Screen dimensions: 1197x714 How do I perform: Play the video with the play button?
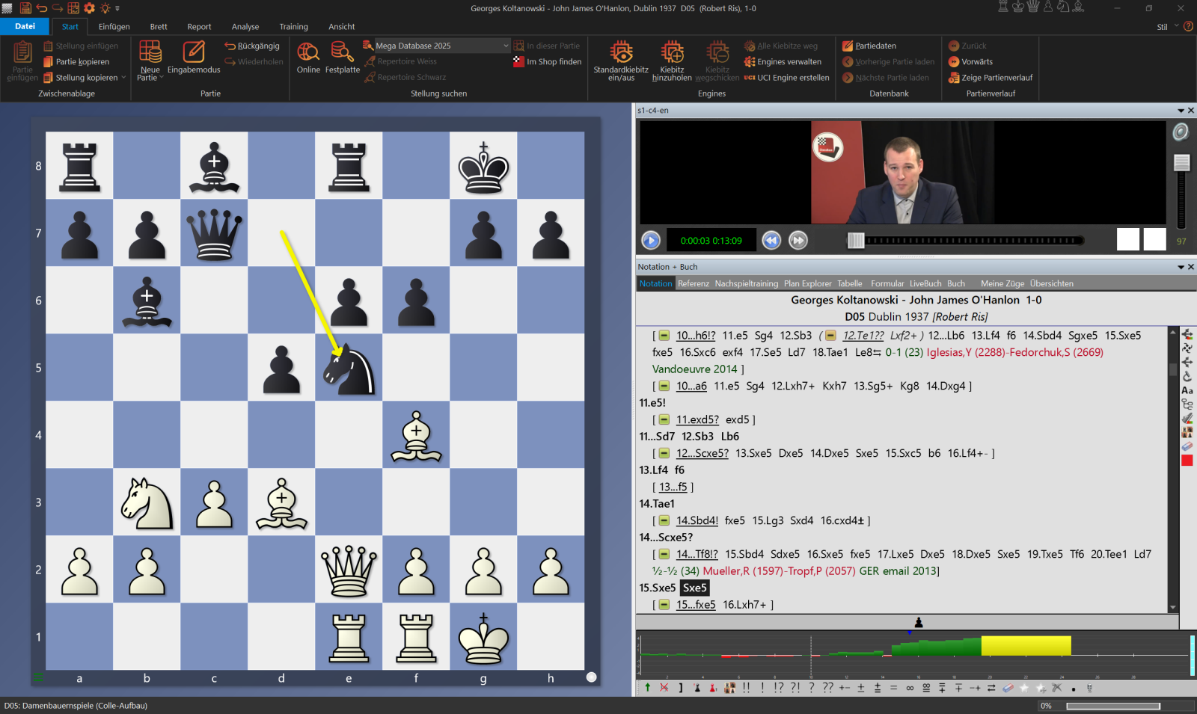(x=651, y=241)
